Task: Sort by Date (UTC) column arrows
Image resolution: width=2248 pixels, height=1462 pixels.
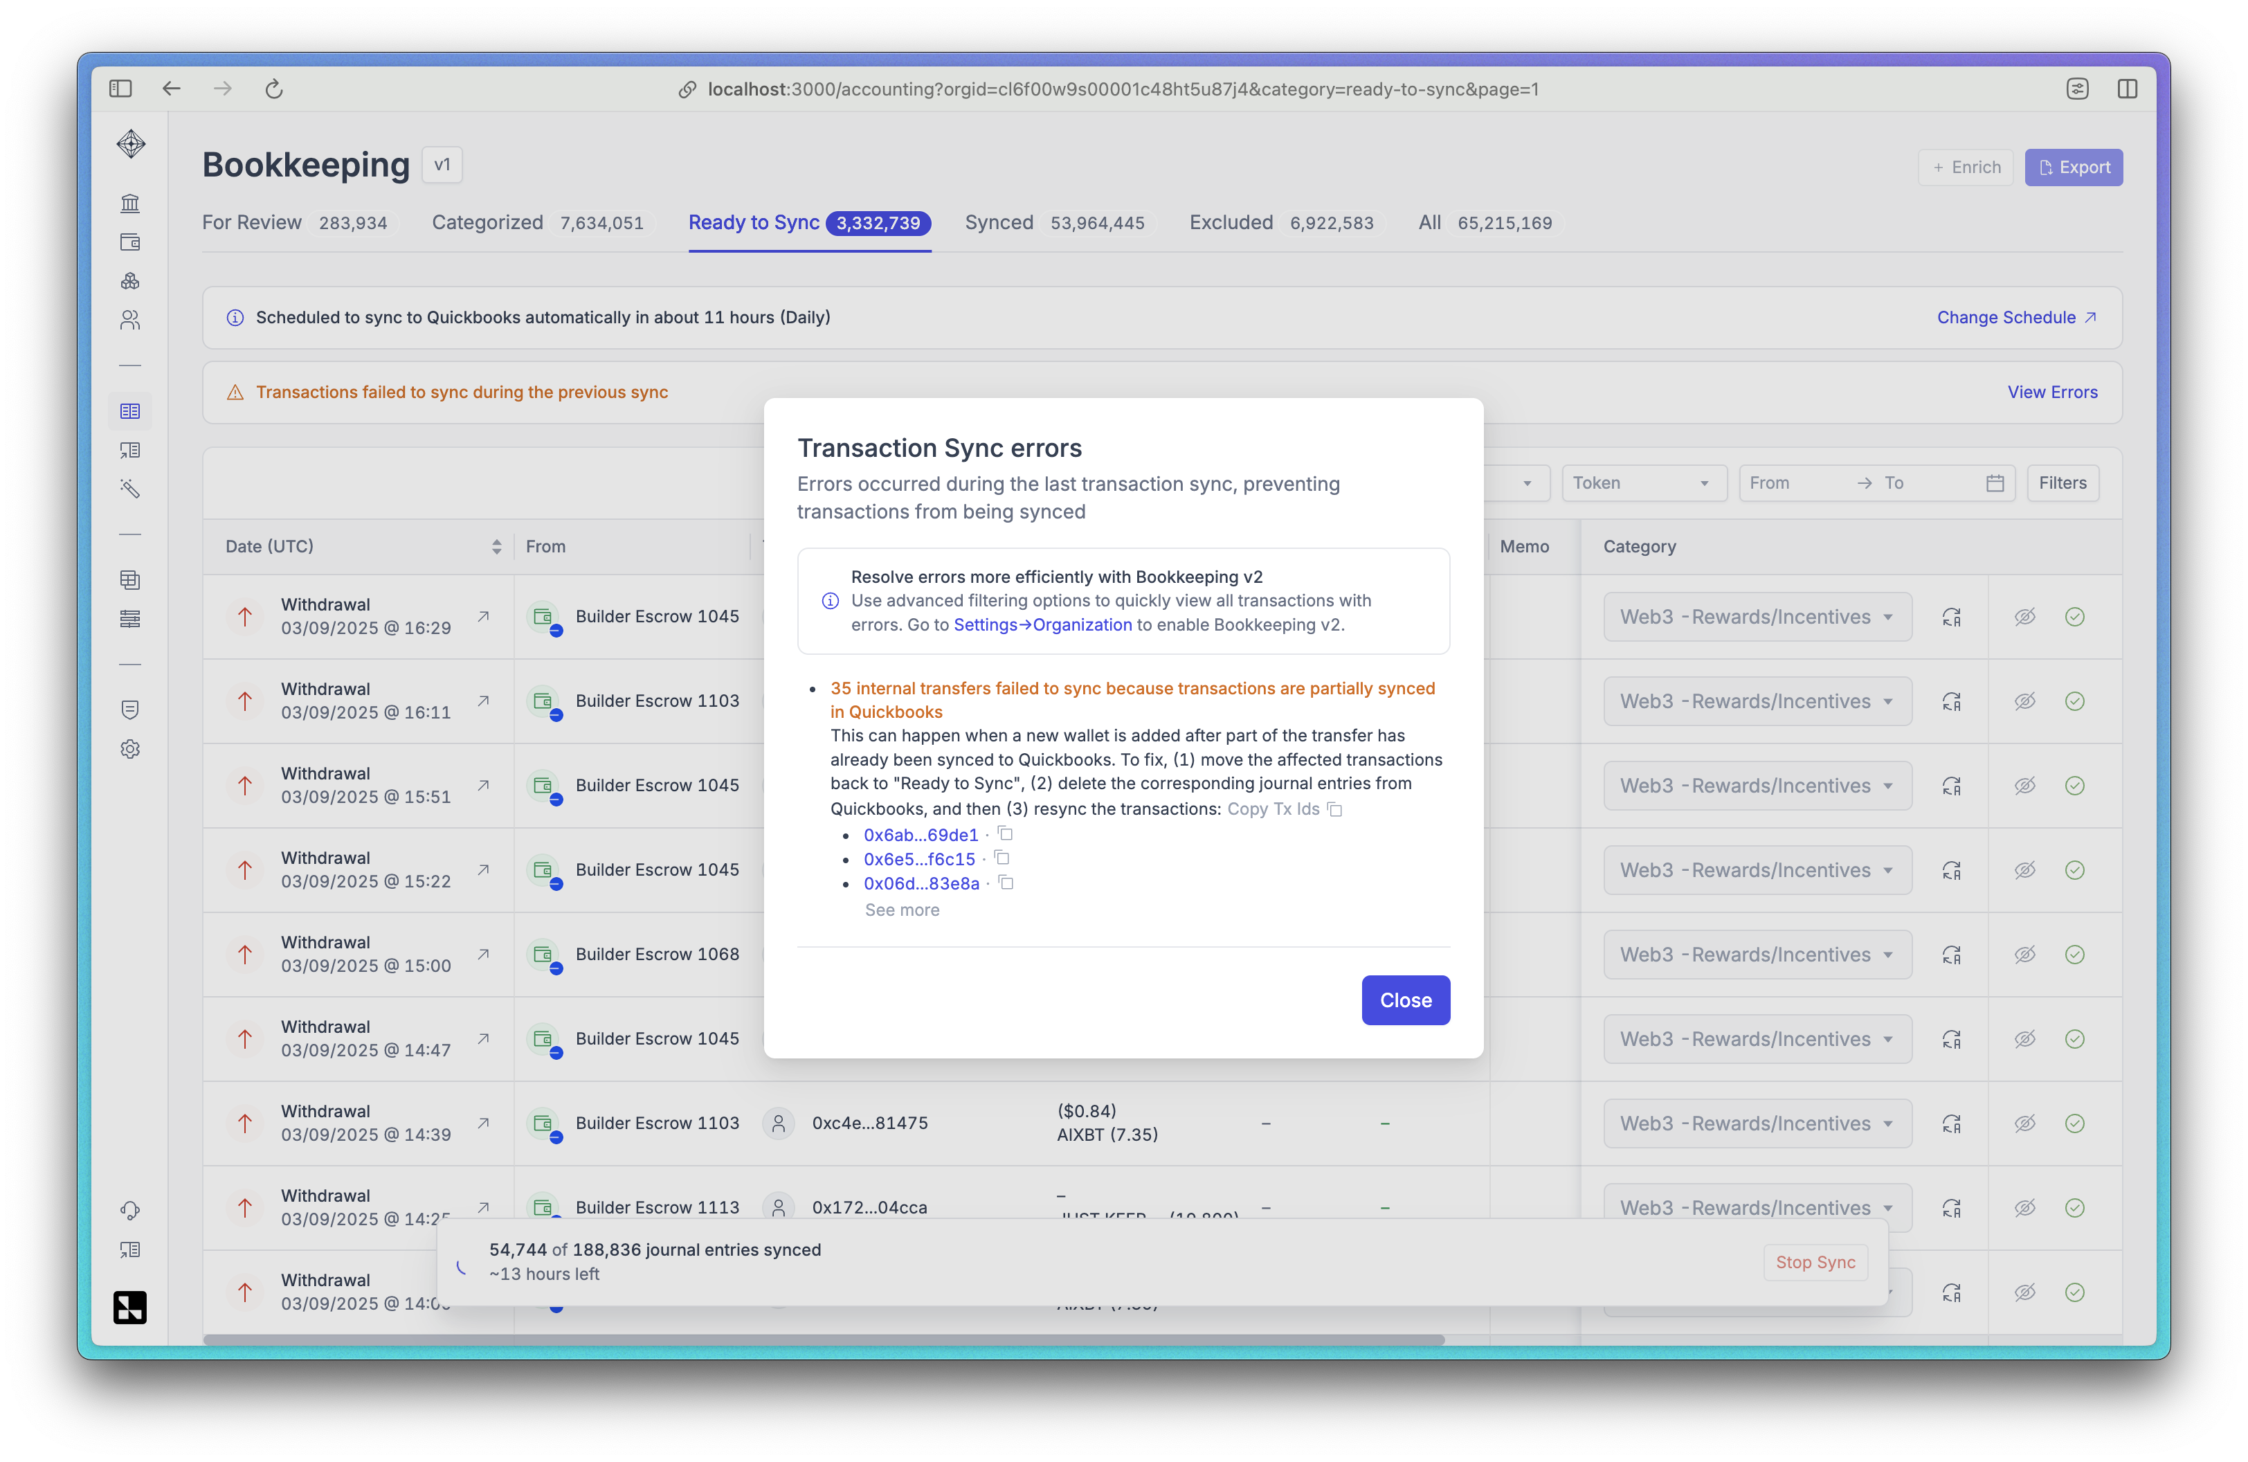Action: [497, 547]
